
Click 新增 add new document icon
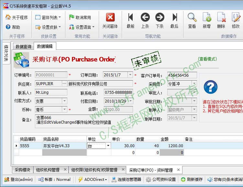tap(206, 17)
